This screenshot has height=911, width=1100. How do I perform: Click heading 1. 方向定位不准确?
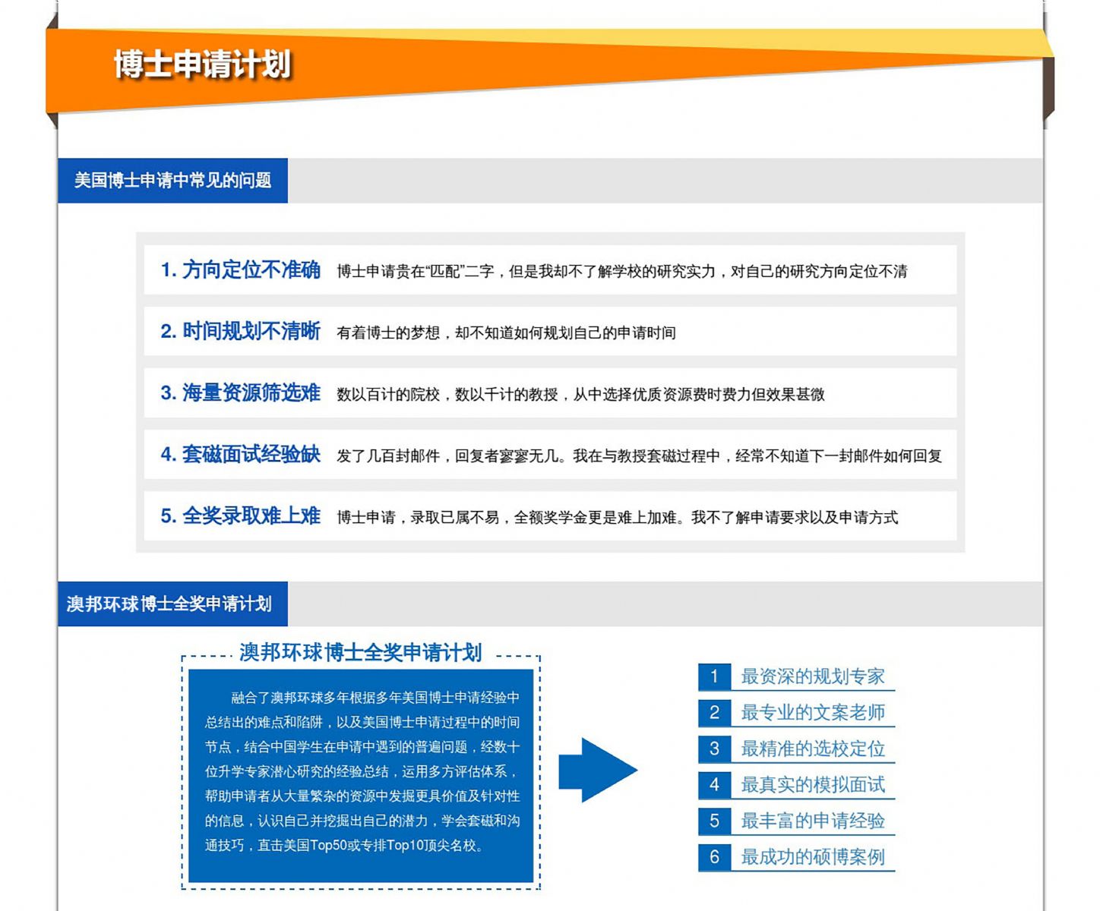240,270
